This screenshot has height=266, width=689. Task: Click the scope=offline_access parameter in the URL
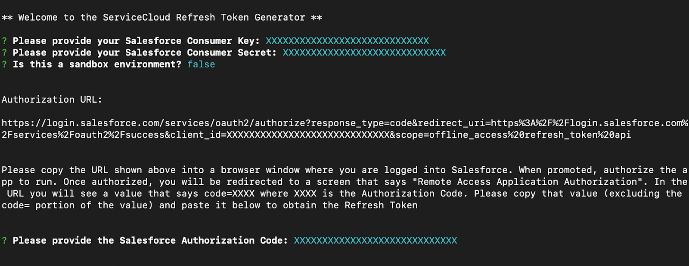465,135
